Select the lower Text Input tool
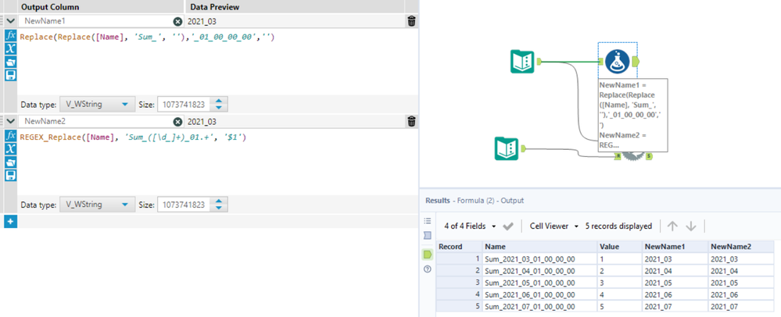Image resolution: width=781 pixels, height=317 pixels. click(x=507, y=149)
